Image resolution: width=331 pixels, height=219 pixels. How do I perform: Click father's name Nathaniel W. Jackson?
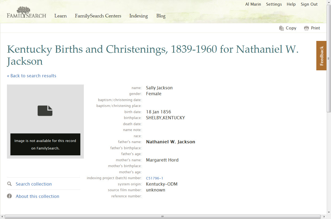tap(171, 142)
